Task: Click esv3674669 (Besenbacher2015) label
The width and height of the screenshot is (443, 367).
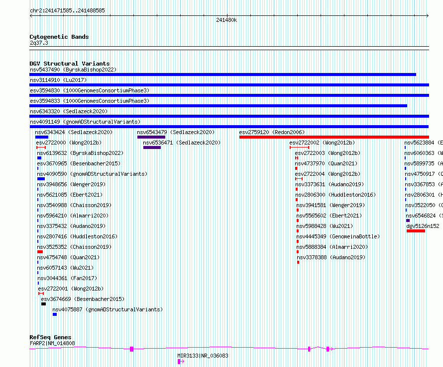Action: (83, 299)
